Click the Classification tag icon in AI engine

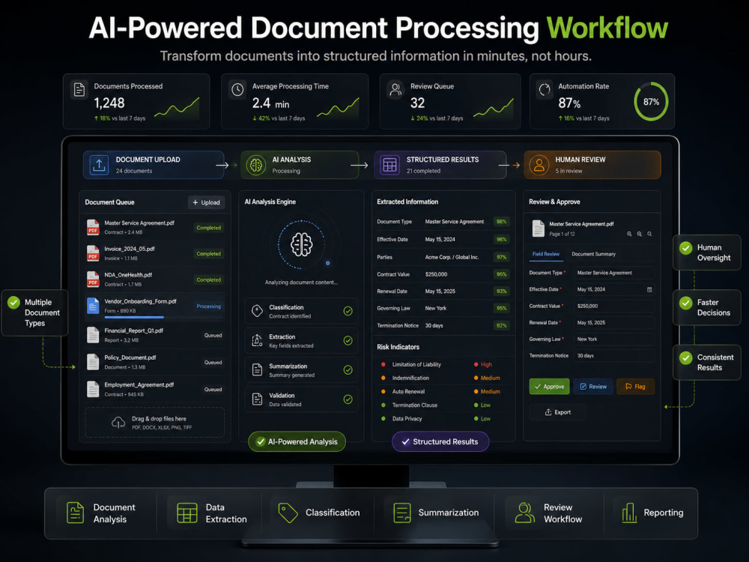point(257,311)
